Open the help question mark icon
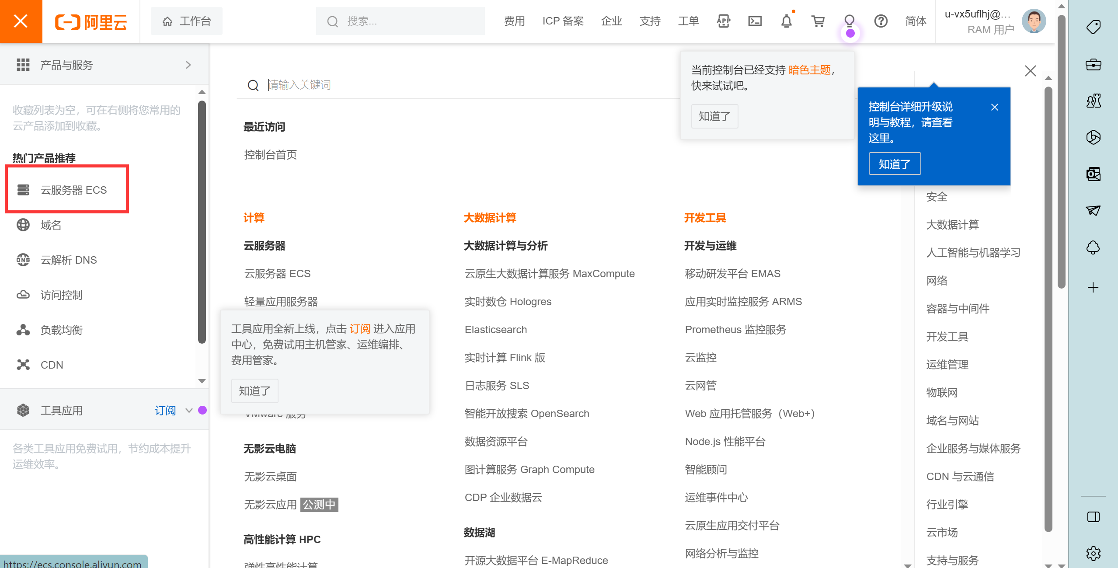1118x568 pixels. coord(881,21)
